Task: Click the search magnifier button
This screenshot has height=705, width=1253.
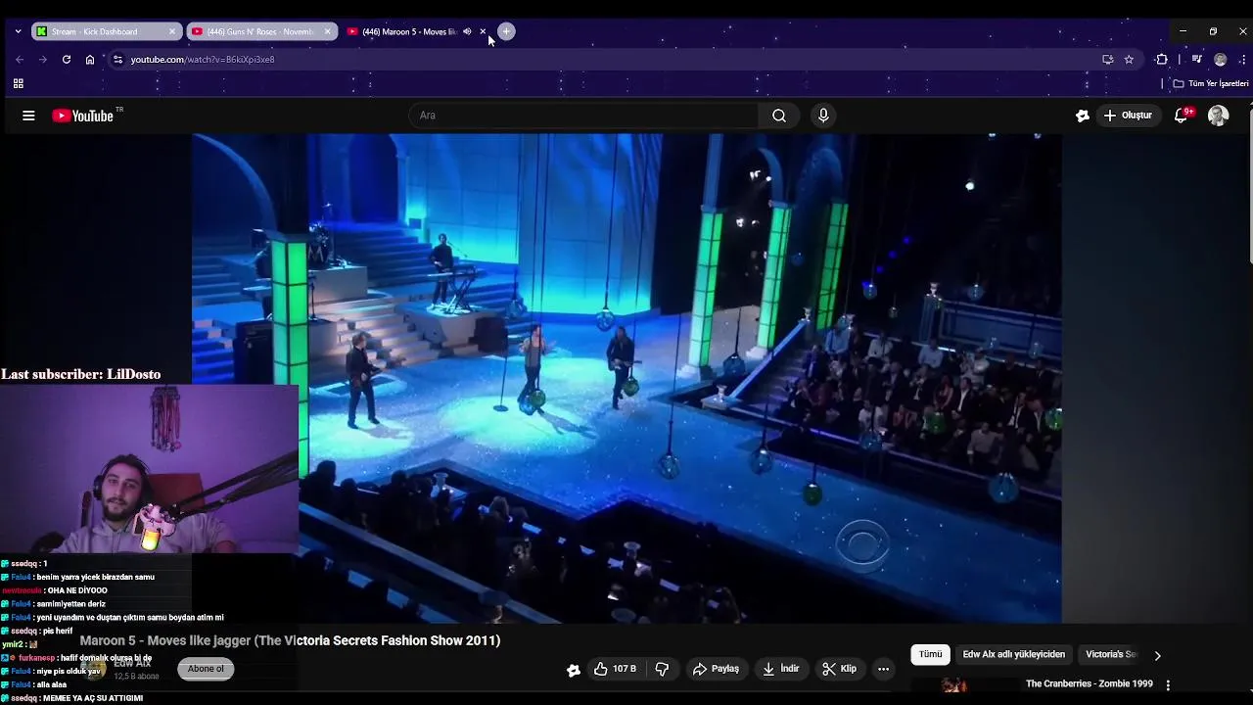Action: (779, 116)
